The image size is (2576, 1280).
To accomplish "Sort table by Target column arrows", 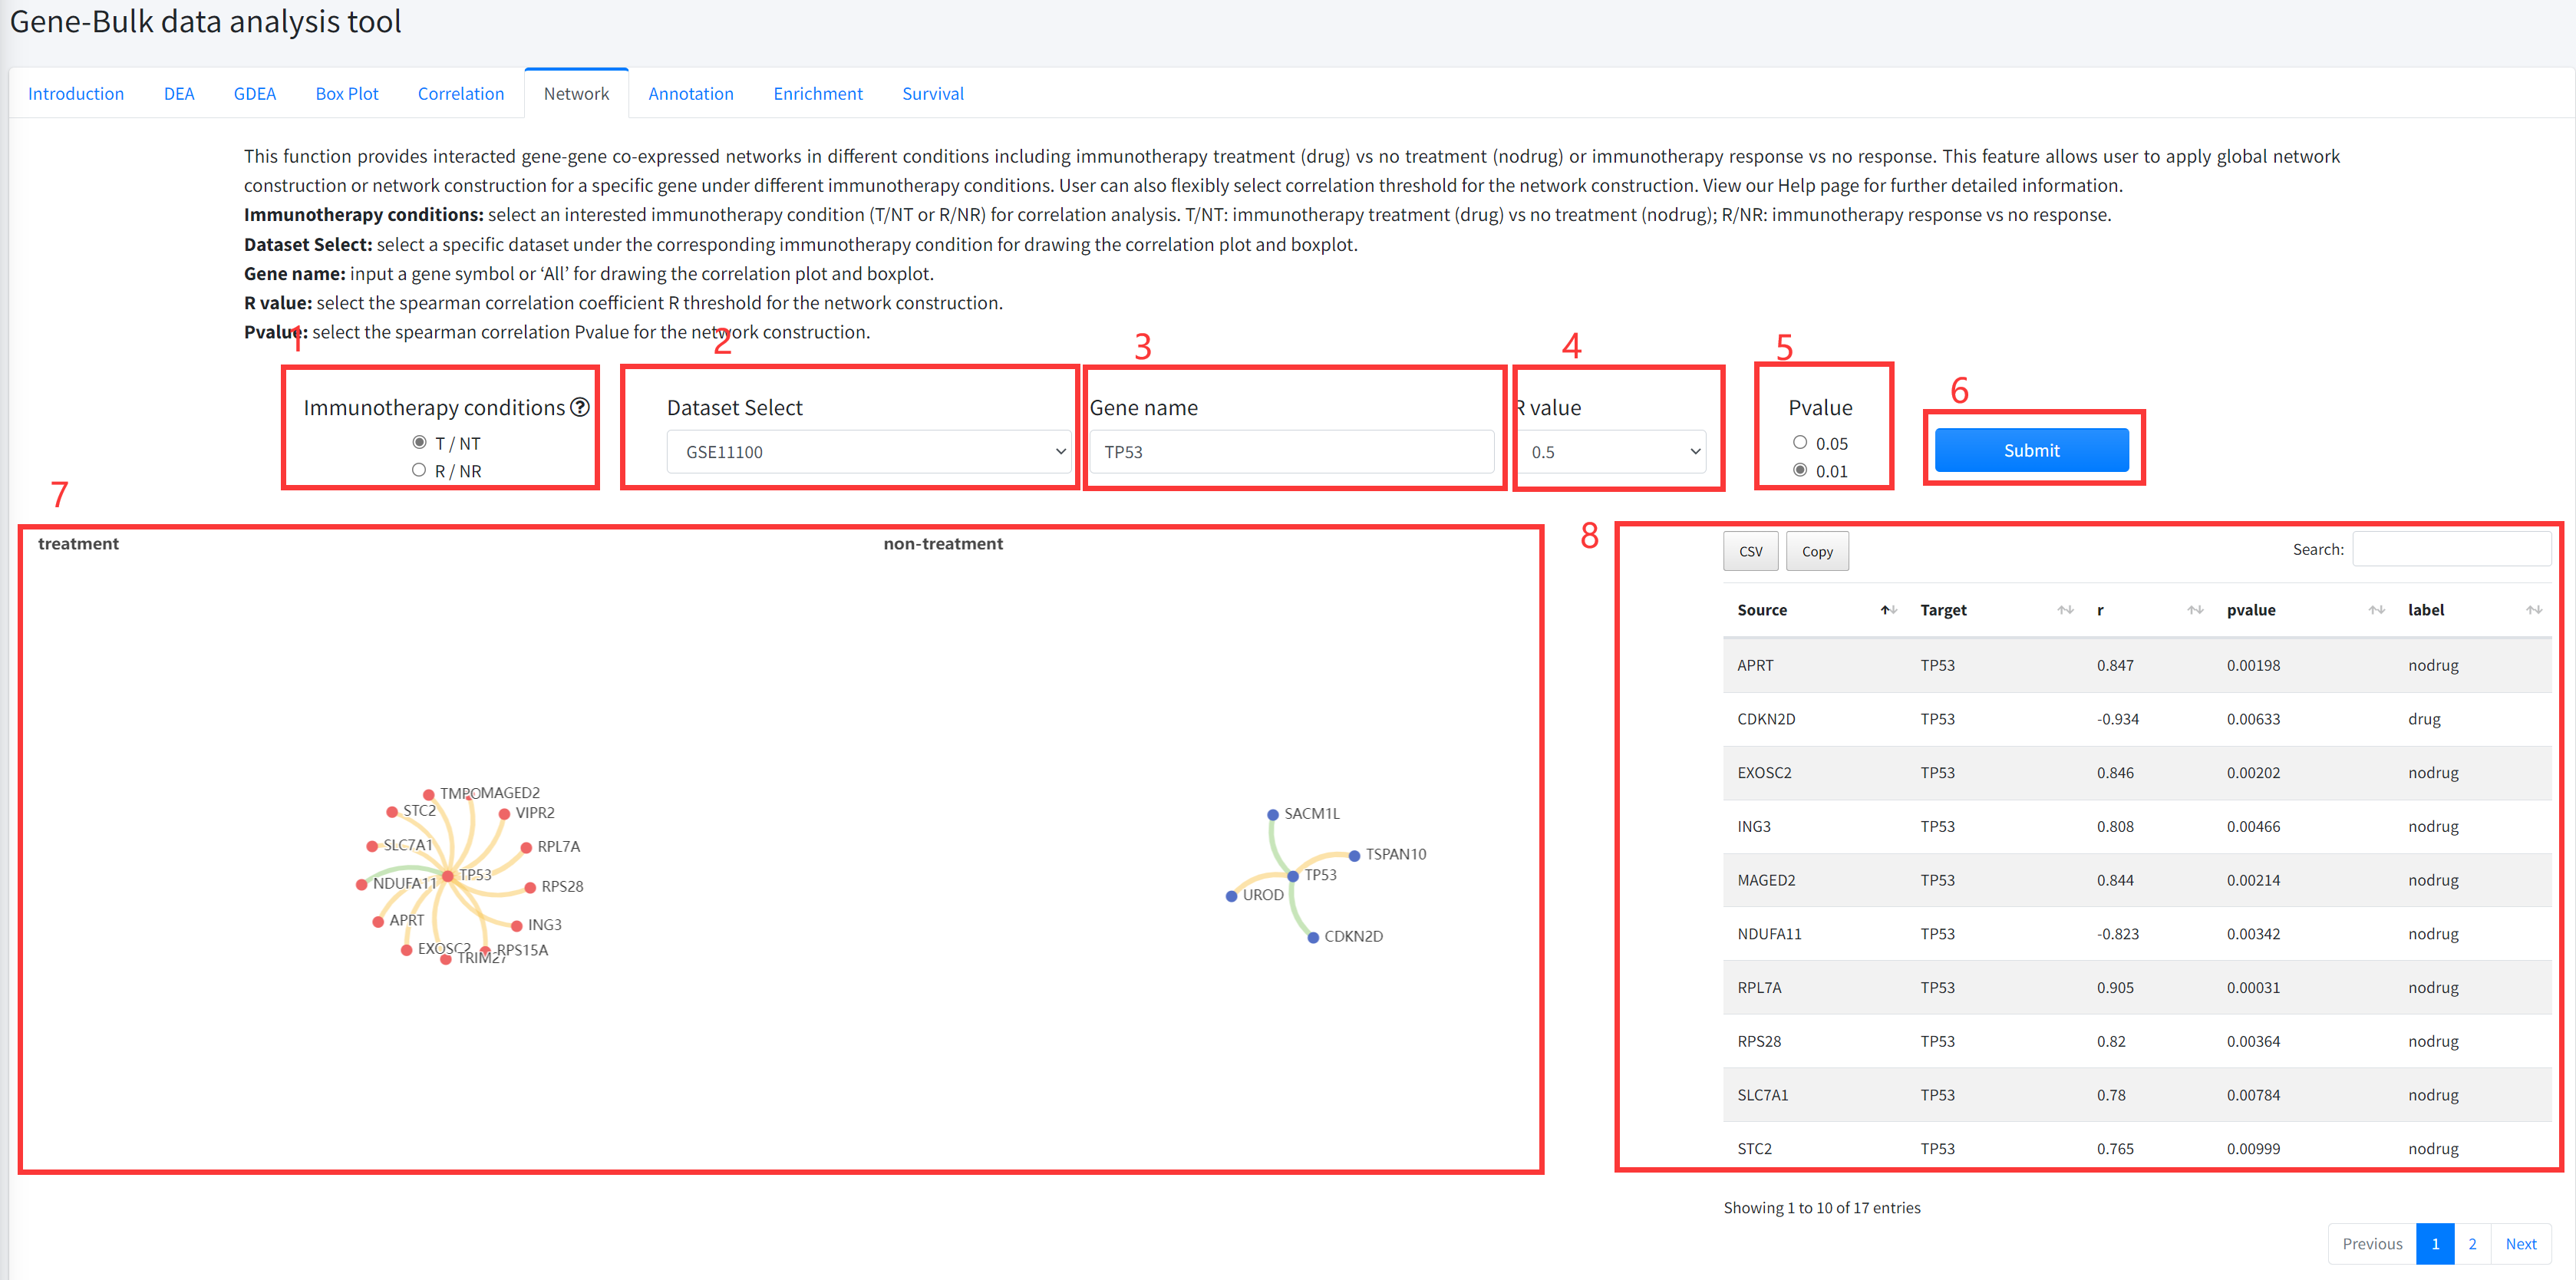I will pyautogui.click(x=2065, y=610).
